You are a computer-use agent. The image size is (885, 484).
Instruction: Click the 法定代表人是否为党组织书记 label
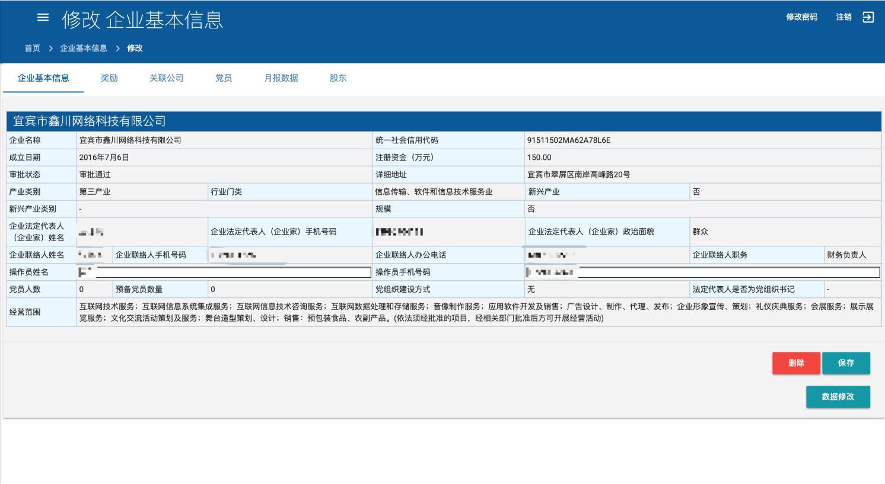[x=743, y=290]
